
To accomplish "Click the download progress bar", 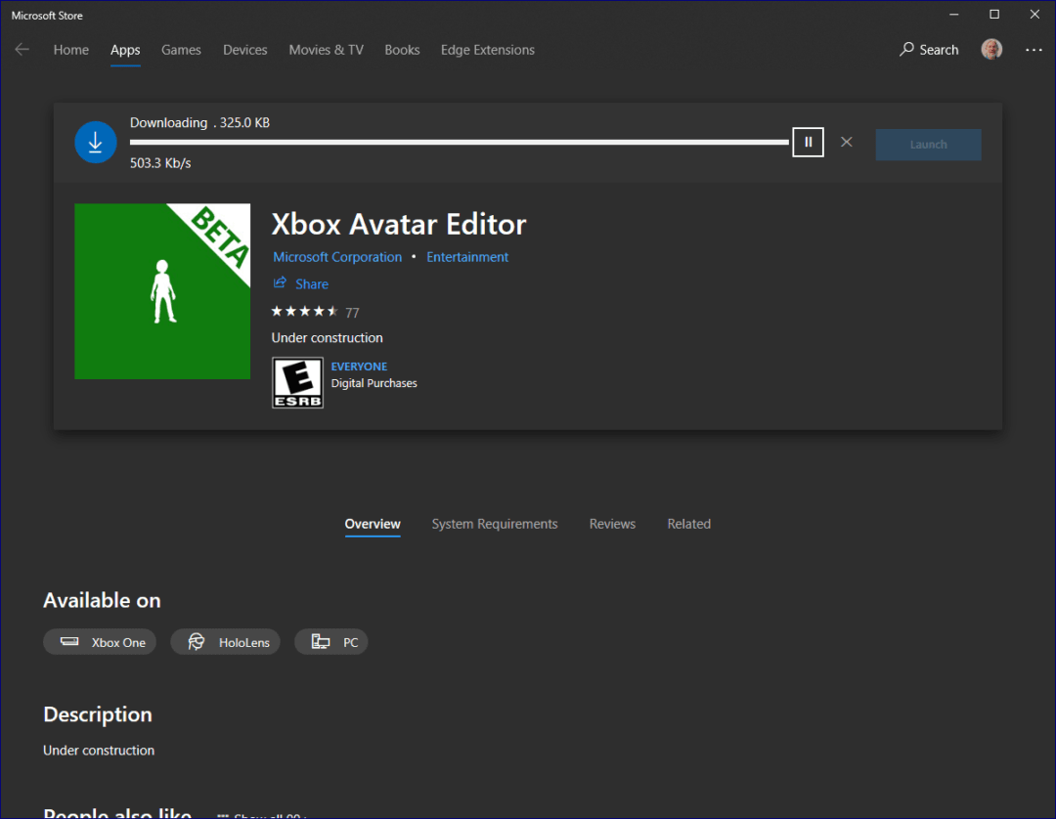I will click(x=460, y=142).
